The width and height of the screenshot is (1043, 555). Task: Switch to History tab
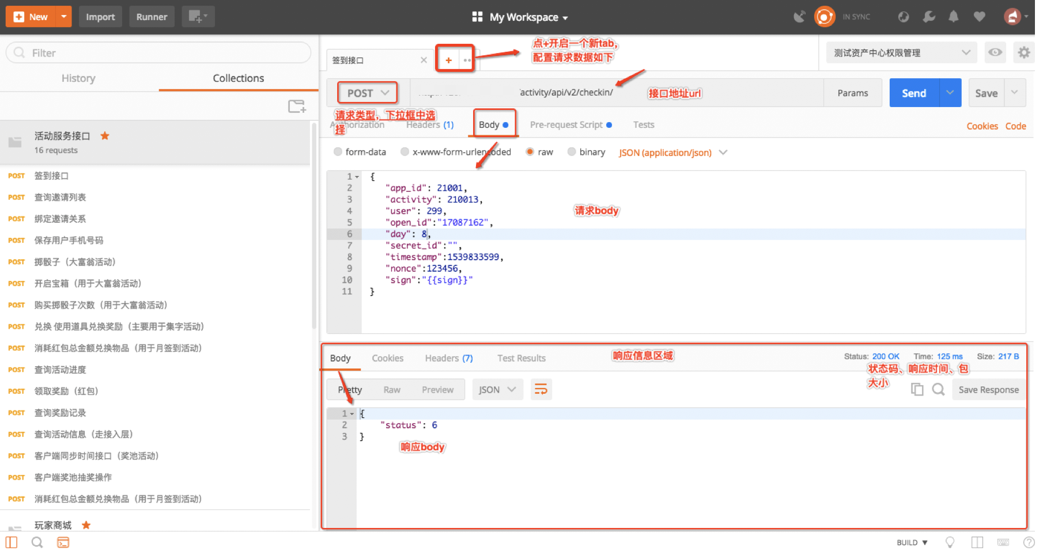point(79,79)
